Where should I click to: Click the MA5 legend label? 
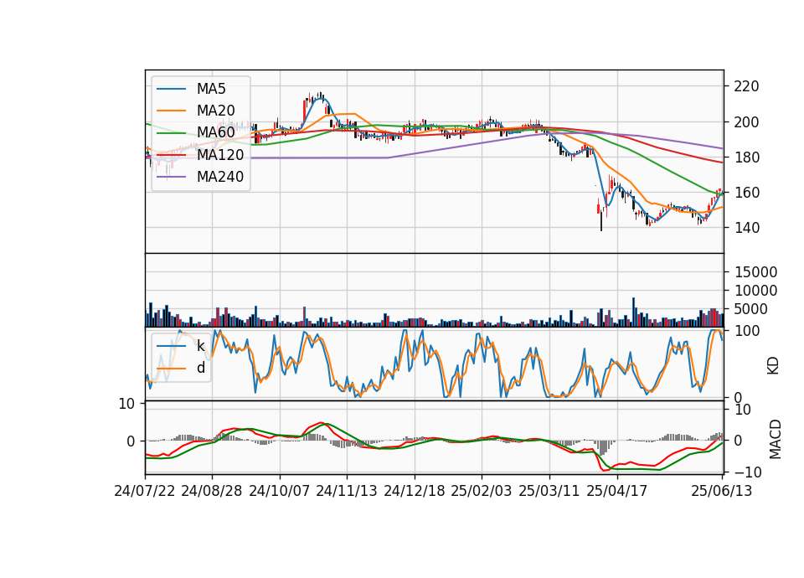click(211, 89)
